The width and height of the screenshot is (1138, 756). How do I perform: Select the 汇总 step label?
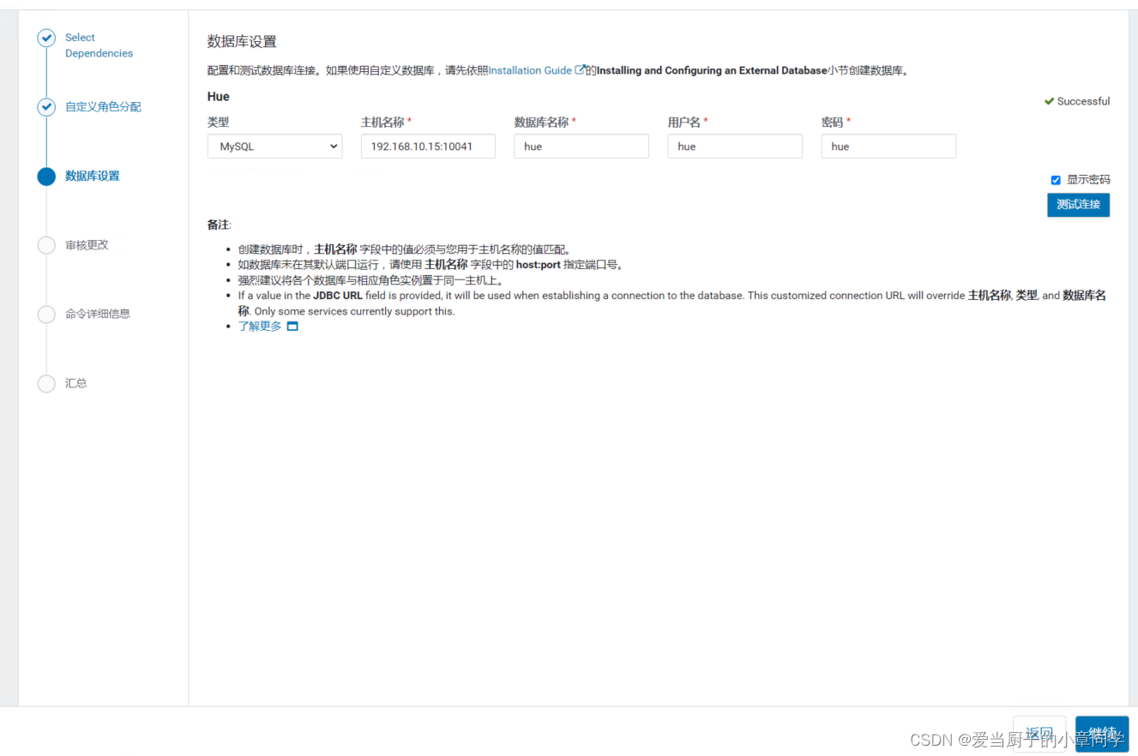point(76,383)
